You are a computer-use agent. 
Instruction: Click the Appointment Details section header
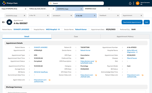pyautogui.click(x=76, y=43)
